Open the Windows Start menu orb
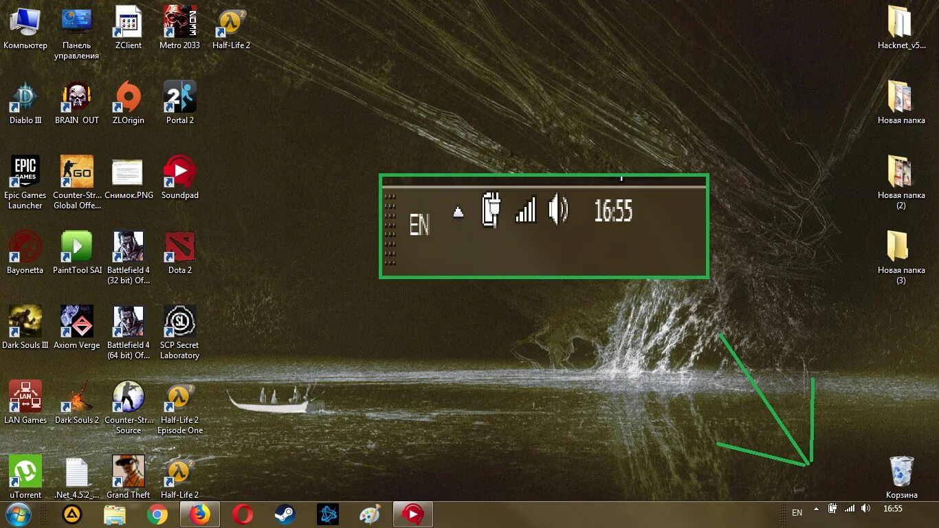The height and width of the screenshot is (528, 939). pos(19,514)
